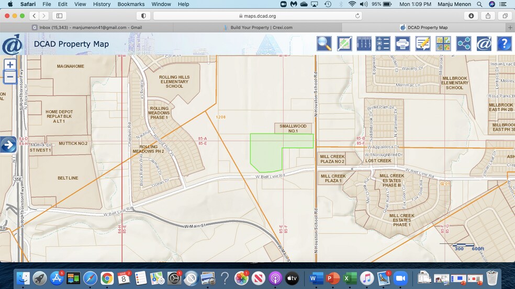The height and width of the screenshot is (289, 515).
Task: Click the highlighted green parcel on map
Action: (x=266, y=152)
